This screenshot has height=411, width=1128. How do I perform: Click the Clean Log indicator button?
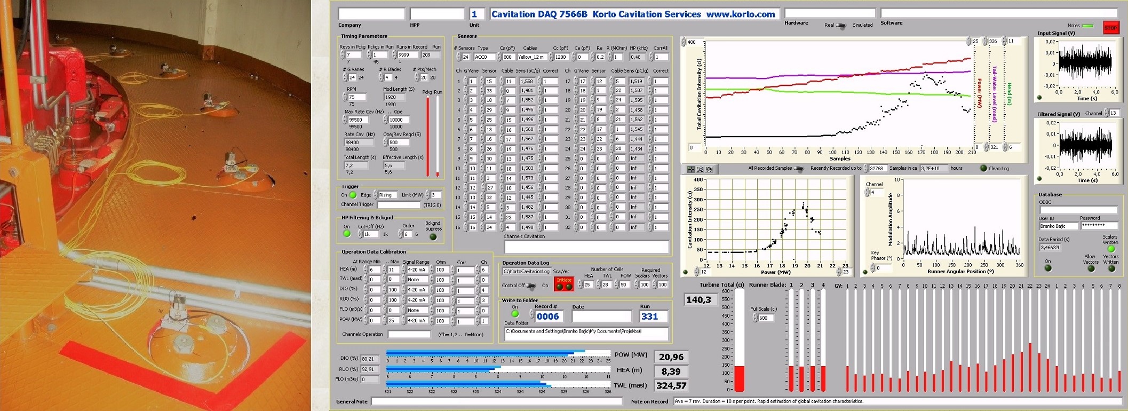tap(983, 168)
